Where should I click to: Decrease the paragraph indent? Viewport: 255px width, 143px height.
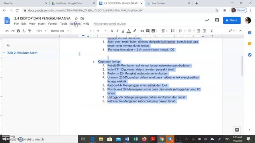(198, 31)
